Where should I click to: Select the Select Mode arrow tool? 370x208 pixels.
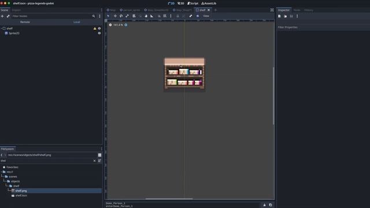click(108, 16)
